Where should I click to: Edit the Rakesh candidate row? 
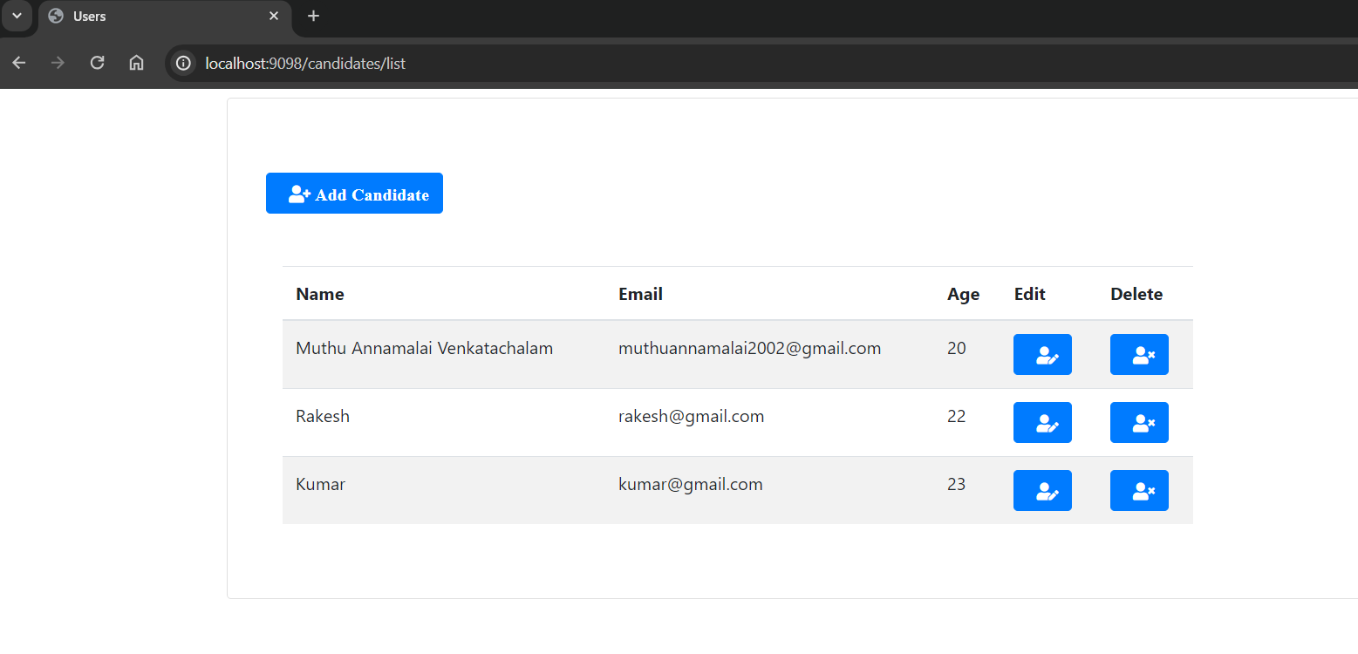pos(1042,423)
